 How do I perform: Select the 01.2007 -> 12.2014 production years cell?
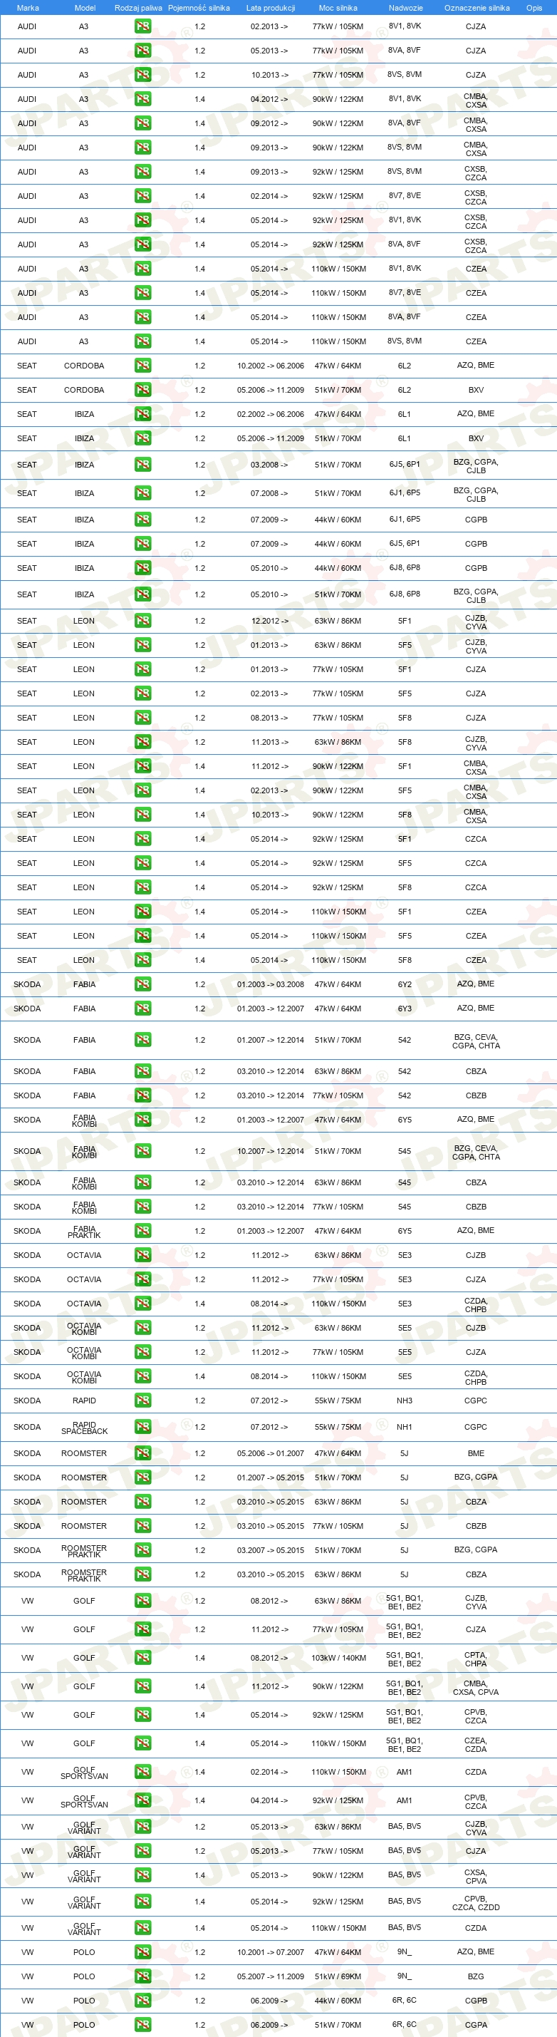270,1041
